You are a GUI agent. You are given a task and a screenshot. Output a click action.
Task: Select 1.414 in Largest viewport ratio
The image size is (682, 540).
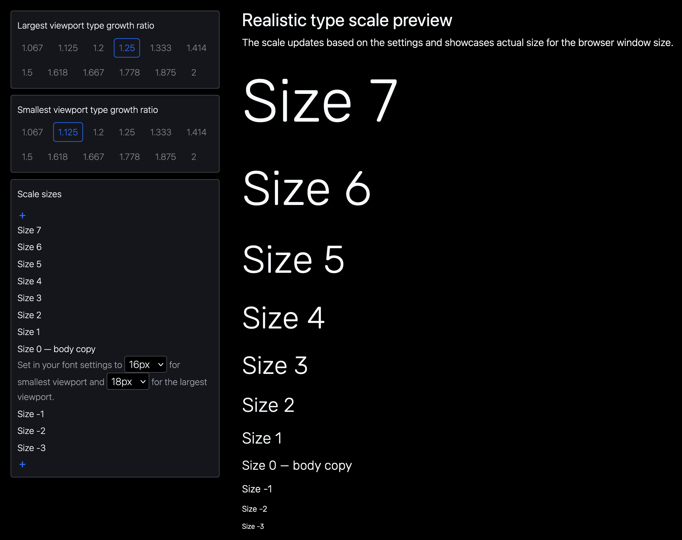tap(196, 48)
